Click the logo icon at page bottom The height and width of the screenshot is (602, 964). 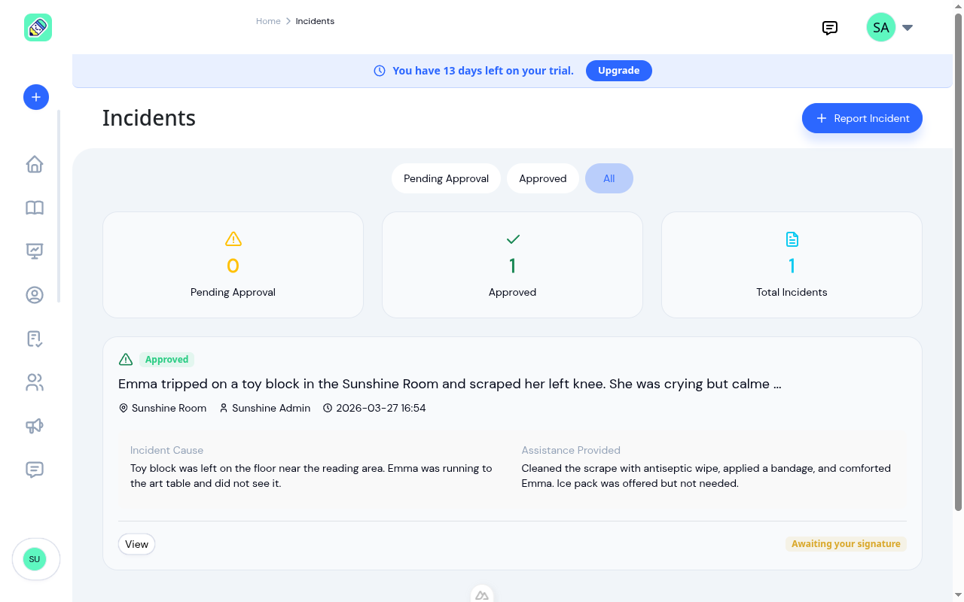(x=482, y=595)
